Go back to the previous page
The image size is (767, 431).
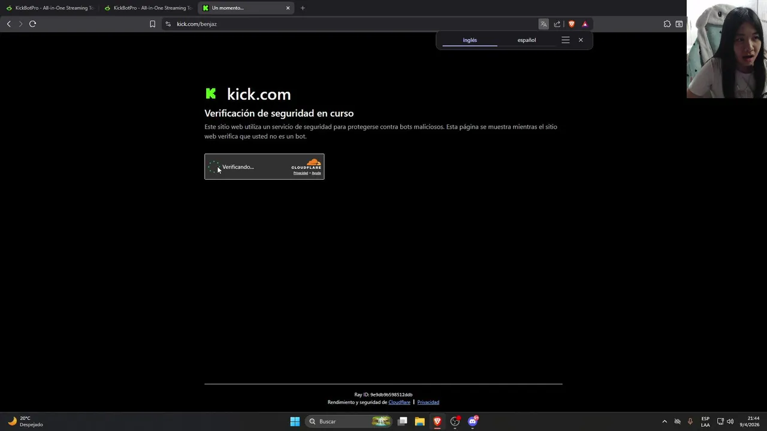click(x=8, y=24)
